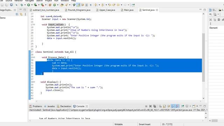Collapse the display method fold marker
The height and width of the screenshot is (126, 224).
click(x=34, y=82)
